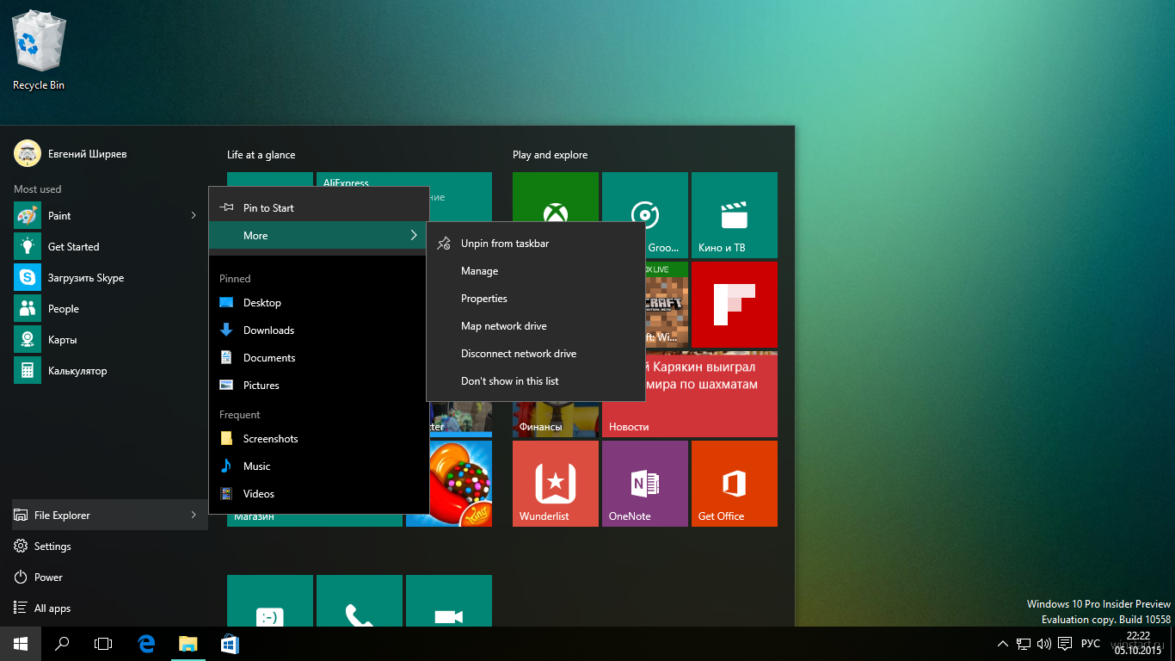Open the network tray icon
The height and width of the screenshot is (661, 1175).
click(1024, 644)
